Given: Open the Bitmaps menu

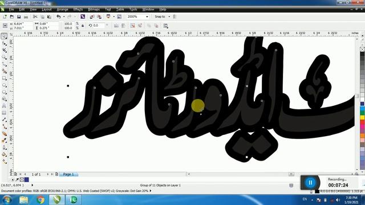Looking at the screenshot, I should click(94, 9).
